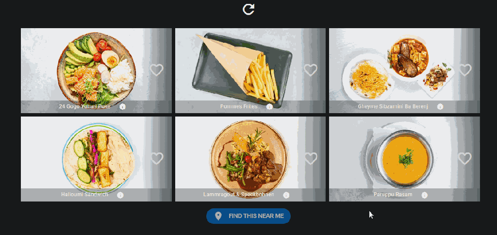Open the Paruppu Rasam soup picture
497x235 pixels.
[x=405, y=158]
